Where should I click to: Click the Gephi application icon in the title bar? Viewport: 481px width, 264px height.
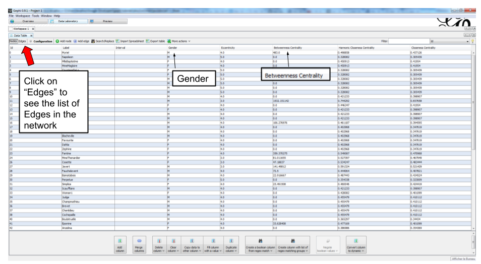10,11
